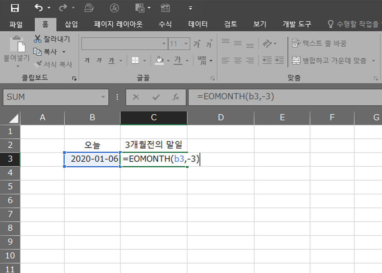
Task: Switch to the 삽입 ribbon tab
Action: coord(71,24)
